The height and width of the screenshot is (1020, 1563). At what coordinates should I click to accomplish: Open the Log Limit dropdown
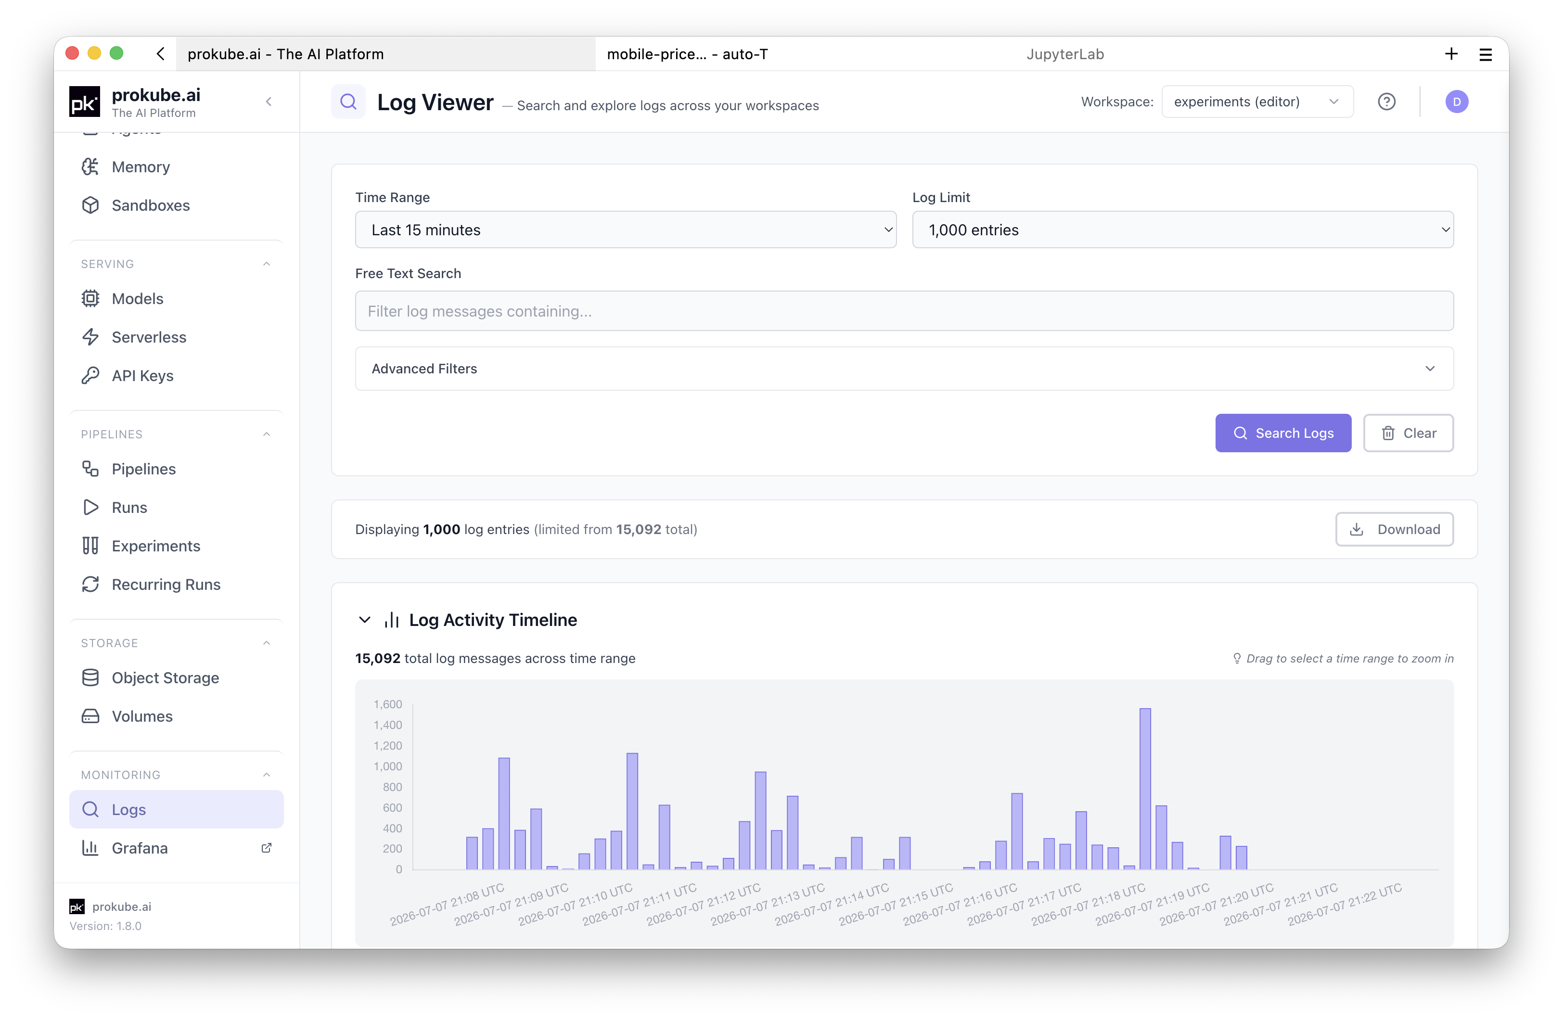click(1183, 230)
